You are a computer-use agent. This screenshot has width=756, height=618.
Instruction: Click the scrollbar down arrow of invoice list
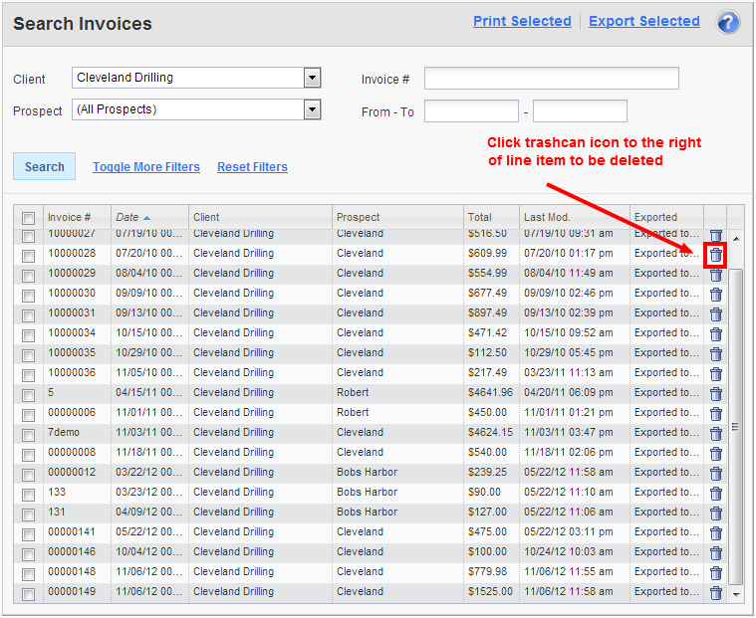tap(736, 593)
